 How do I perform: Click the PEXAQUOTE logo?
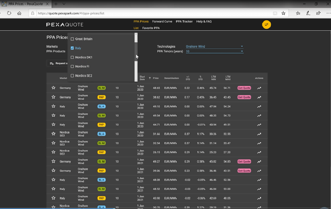65,25
